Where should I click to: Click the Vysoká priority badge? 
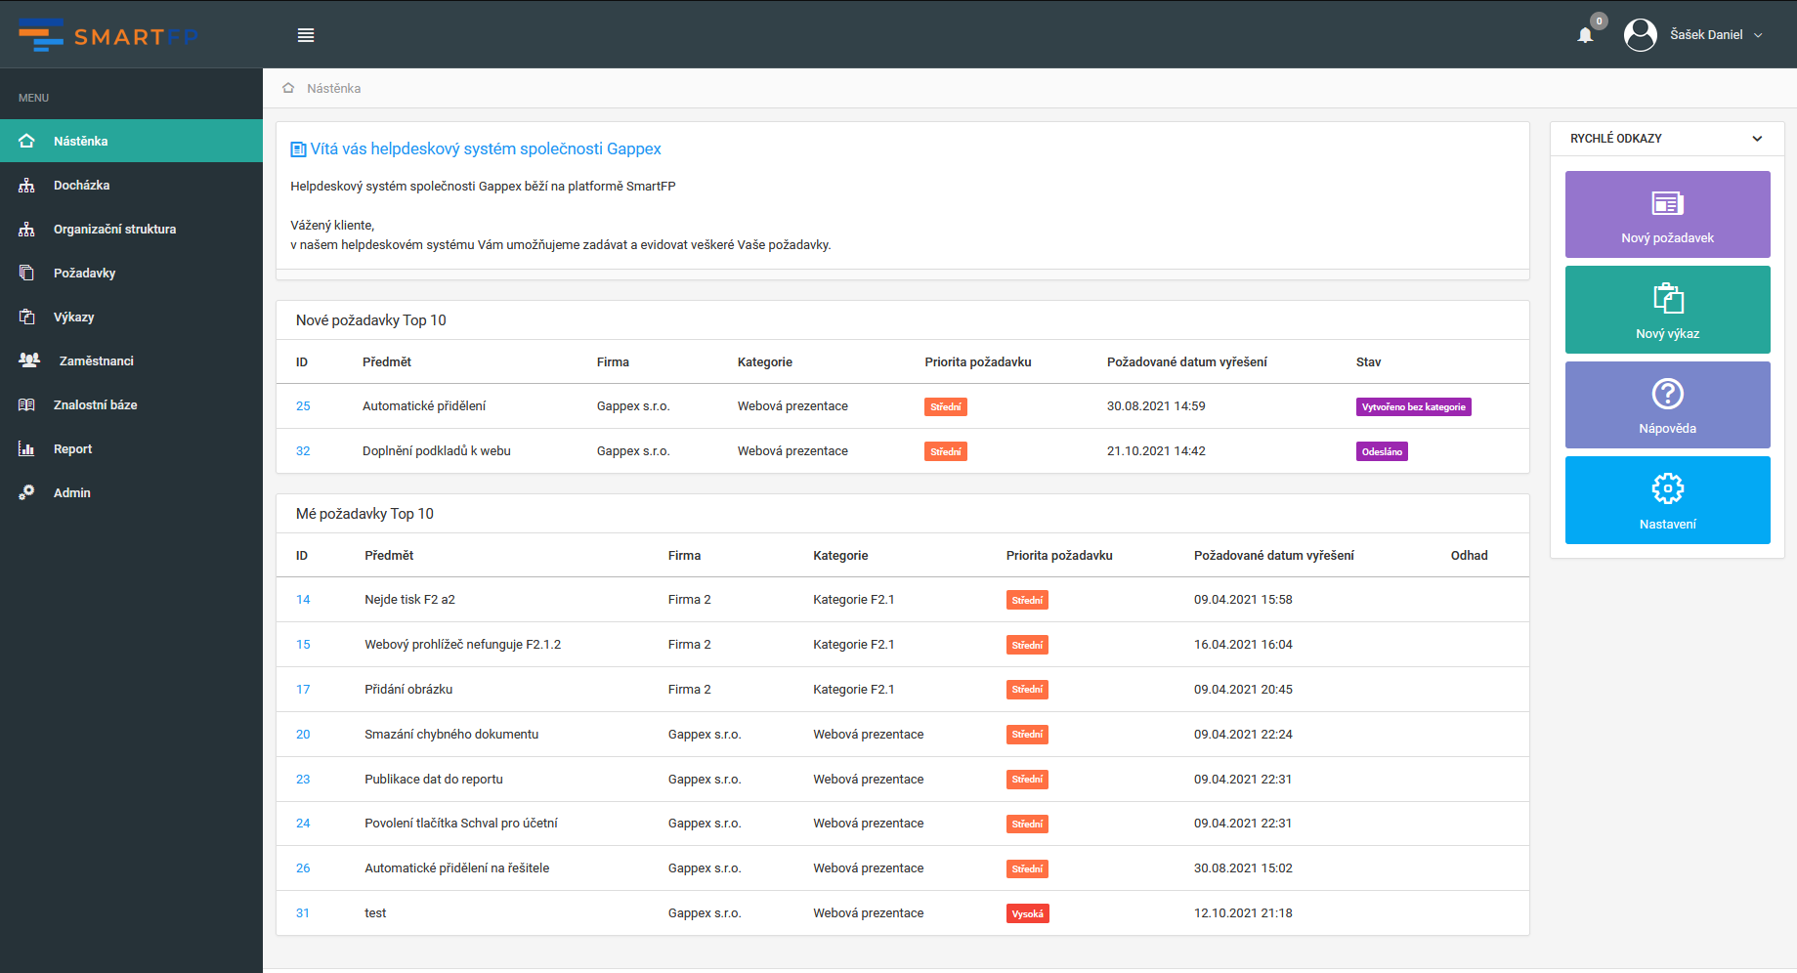pyautogui.click(x=1027, y=914)
